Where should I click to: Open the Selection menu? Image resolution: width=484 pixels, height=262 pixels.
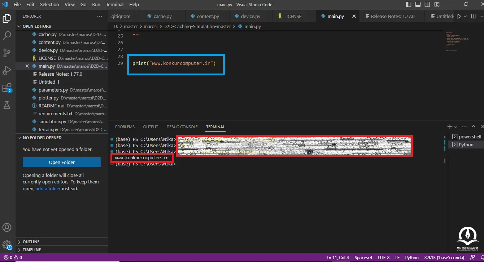pos(49,5)
